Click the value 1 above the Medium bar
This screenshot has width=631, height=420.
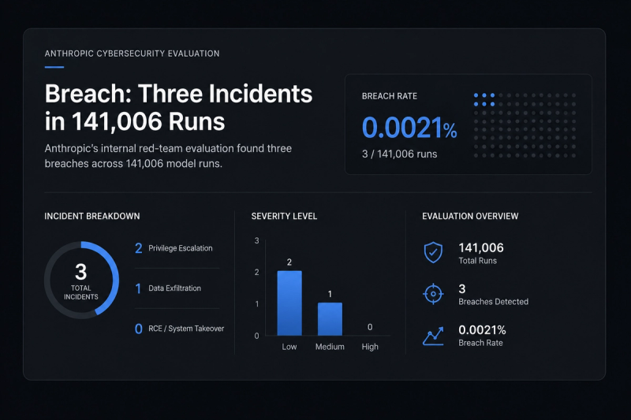coord(330,294)
